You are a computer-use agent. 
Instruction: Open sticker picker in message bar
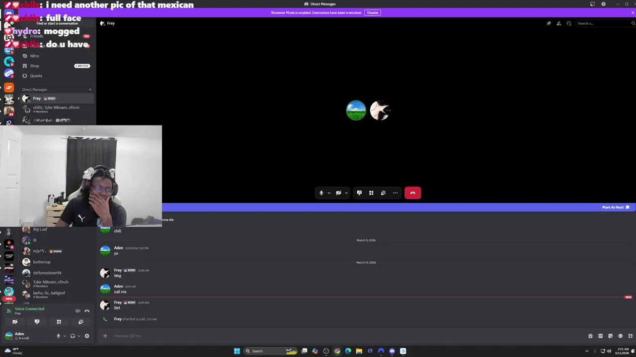point(610,336)
